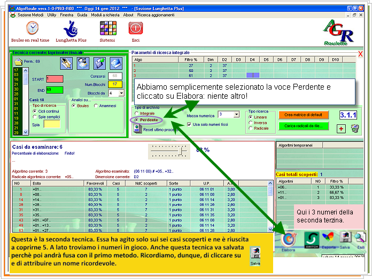Screen dimensions: 372x279
Task: Toggle Usa solo numeri fissi checkbox
Action: [x=189, y=125]
